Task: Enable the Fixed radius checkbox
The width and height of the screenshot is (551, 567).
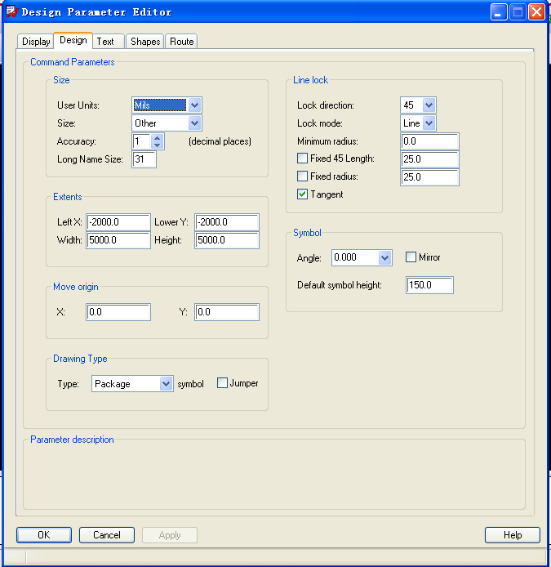Action: click(x=302, y=176)
